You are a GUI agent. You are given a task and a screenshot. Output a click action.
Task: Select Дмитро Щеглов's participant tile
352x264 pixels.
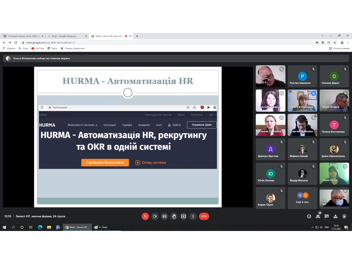[x=271, y=149]
